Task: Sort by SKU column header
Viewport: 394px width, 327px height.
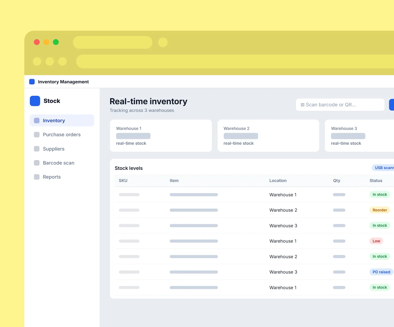Action: point(123,180)
